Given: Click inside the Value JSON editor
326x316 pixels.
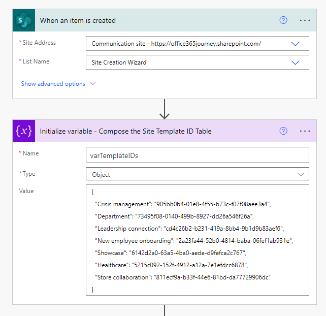Looking at the screenshot, I should (x=198, y=240).
